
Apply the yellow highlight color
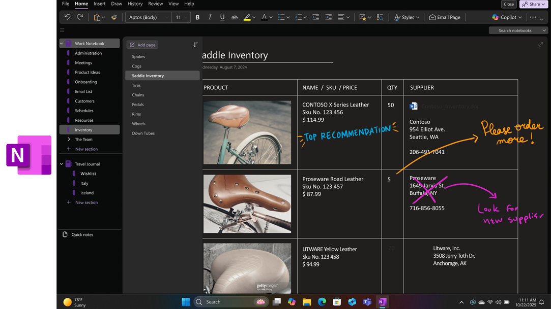tap(247, 17)
